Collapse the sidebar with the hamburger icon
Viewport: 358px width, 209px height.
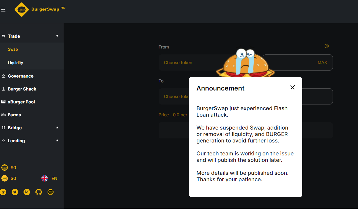(3, 10)
